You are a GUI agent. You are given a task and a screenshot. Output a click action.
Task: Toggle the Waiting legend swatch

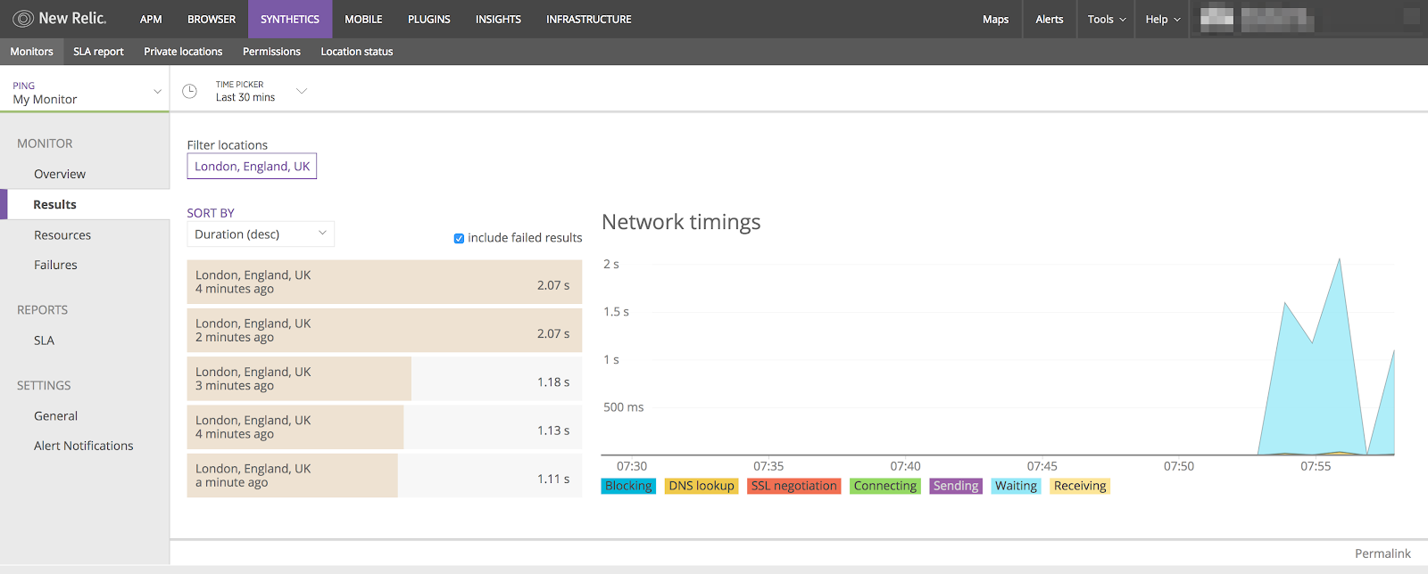[1016, 486]
